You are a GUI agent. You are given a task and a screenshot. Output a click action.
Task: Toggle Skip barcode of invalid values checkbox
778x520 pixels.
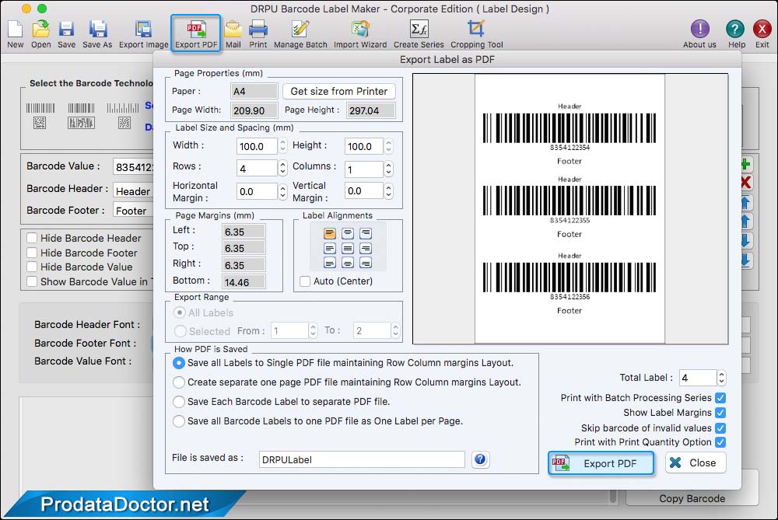[720, 428]
